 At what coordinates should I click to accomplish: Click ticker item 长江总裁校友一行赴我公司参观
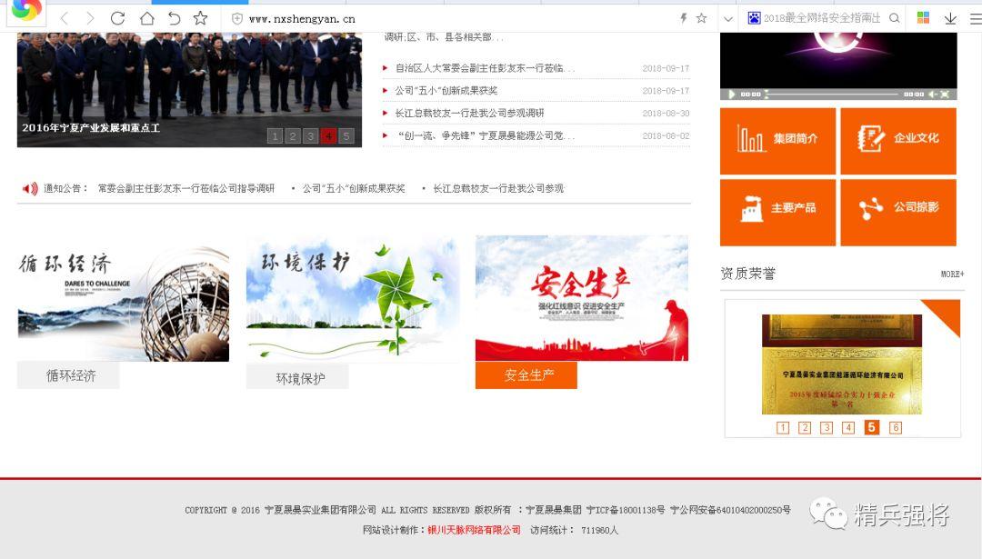point(498,188)
